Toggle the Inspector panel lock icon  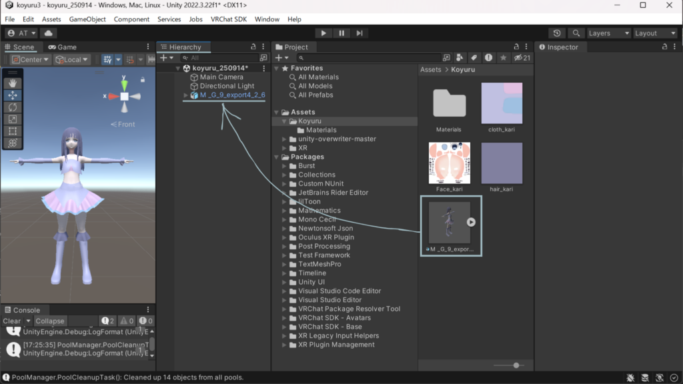[665, 47]
